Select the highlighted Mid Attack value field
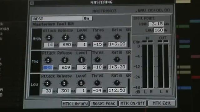The height and width of the screenshot is (112, 200). (x=48, y=68)
